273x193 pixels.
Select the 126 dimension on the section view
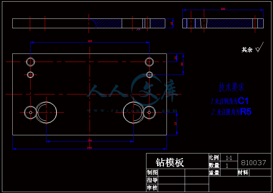(x=223, y=9)
